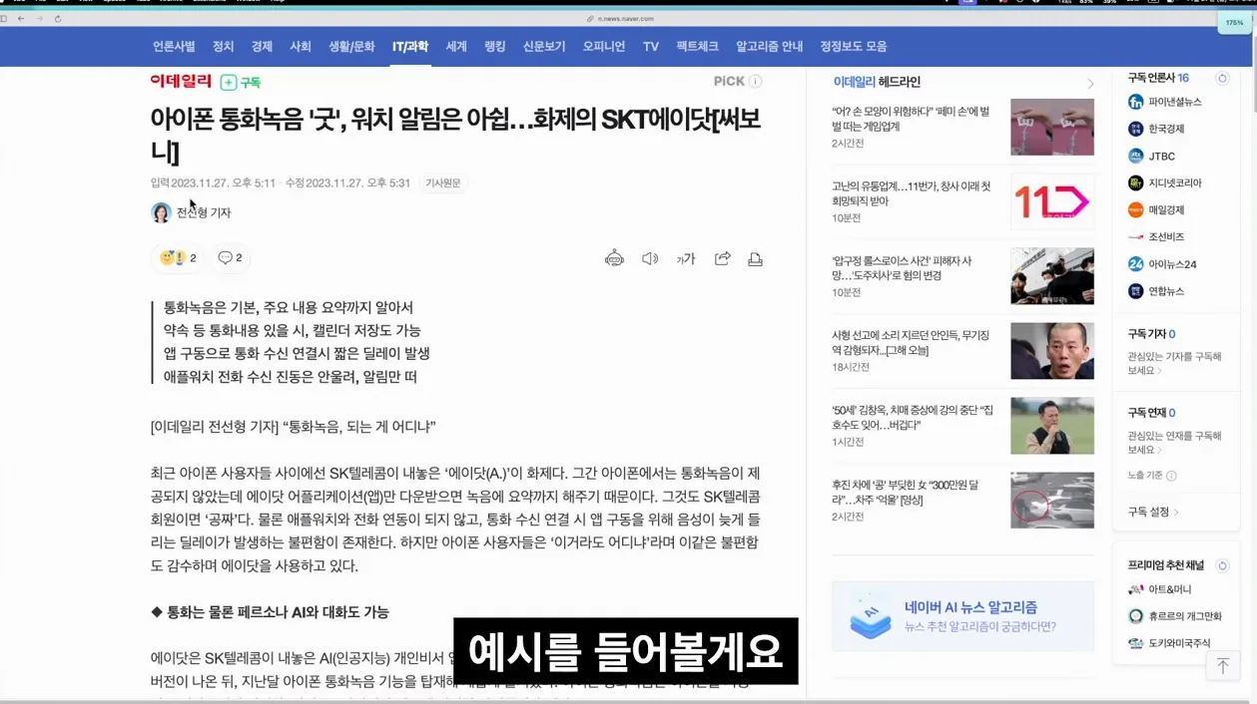Open JTBC press logo icon
The width and height of the screenshot is (1257, 704).
coord(1135,156)
